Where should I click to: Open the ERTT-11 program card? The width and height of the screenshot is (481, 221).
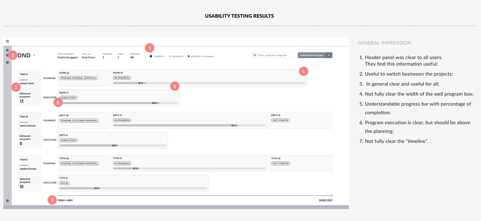coord(189,120)
